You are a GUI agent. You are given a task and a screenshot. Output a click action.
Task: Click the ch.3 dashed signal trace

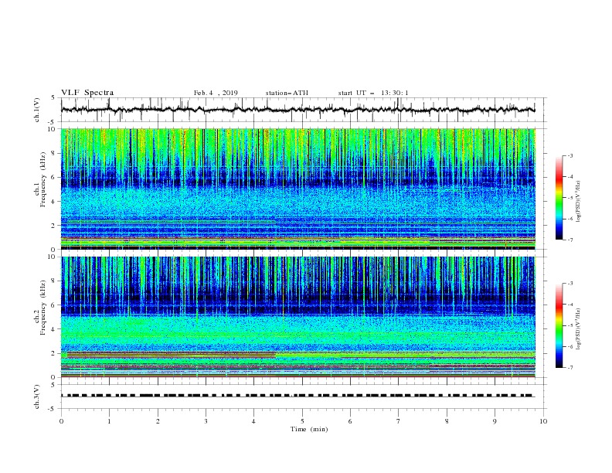(297, 396)
